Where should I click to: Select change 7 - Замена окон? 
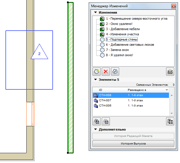pos(117,50)
